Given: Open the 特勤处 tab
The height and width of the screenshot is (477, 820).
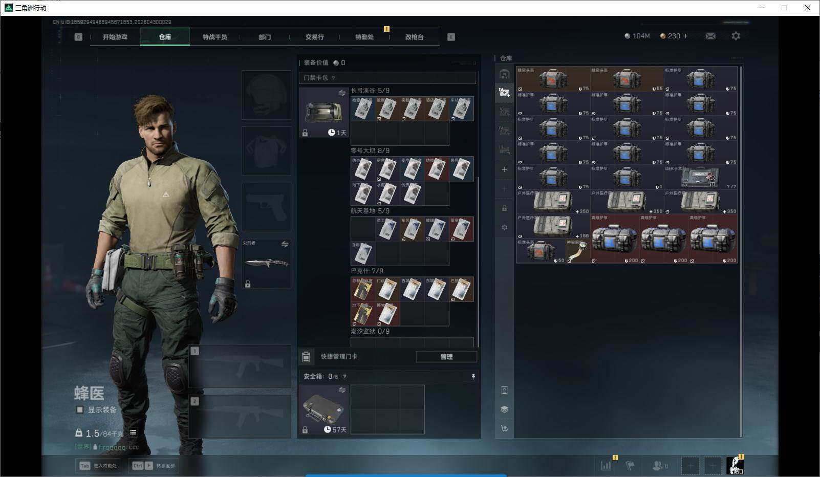Looking at the screenshot, I should 364,37.
